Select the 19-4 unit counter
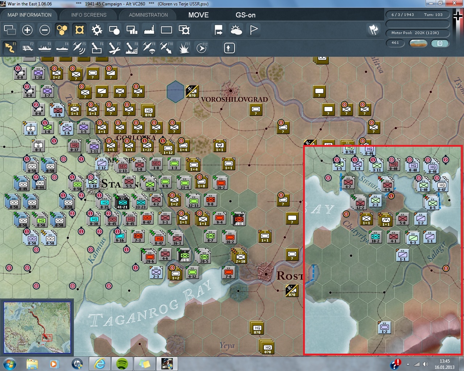 coord(239,219)
